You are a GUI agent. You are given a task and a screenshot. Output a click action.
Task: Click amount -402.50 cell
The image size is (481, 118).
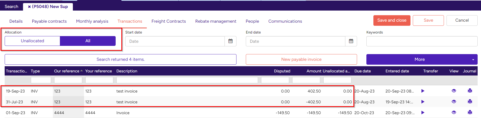coord(313,102)
